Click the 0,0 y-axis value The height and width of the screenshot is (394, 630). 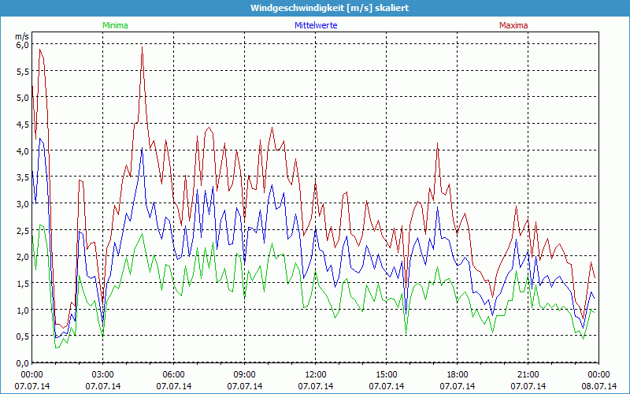pyautogui.click(x=23, y=363)
